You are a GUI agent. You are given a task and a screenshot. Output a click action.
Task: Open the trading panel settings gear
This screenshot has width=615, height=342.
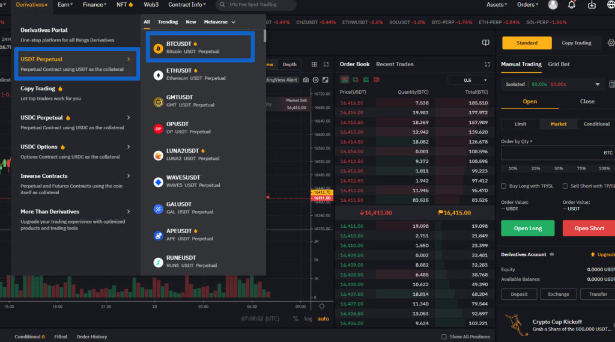(611, 43)
